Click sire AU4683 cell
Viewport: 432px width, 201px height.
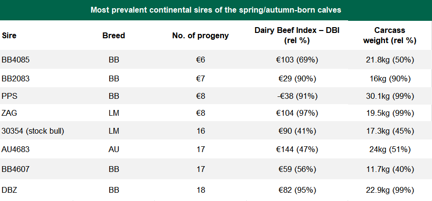pyautogui.click(x=15, y=150)
